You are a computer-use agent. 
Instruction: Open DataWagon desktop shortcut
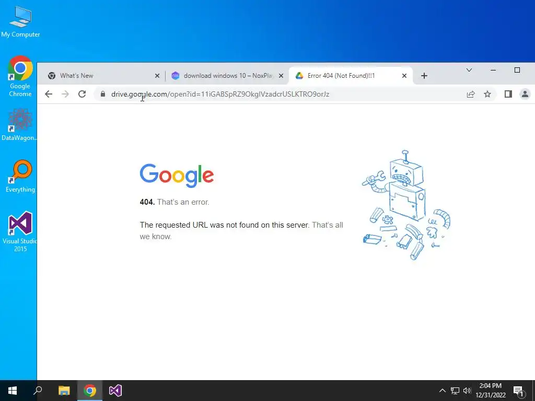click(19, 125)
